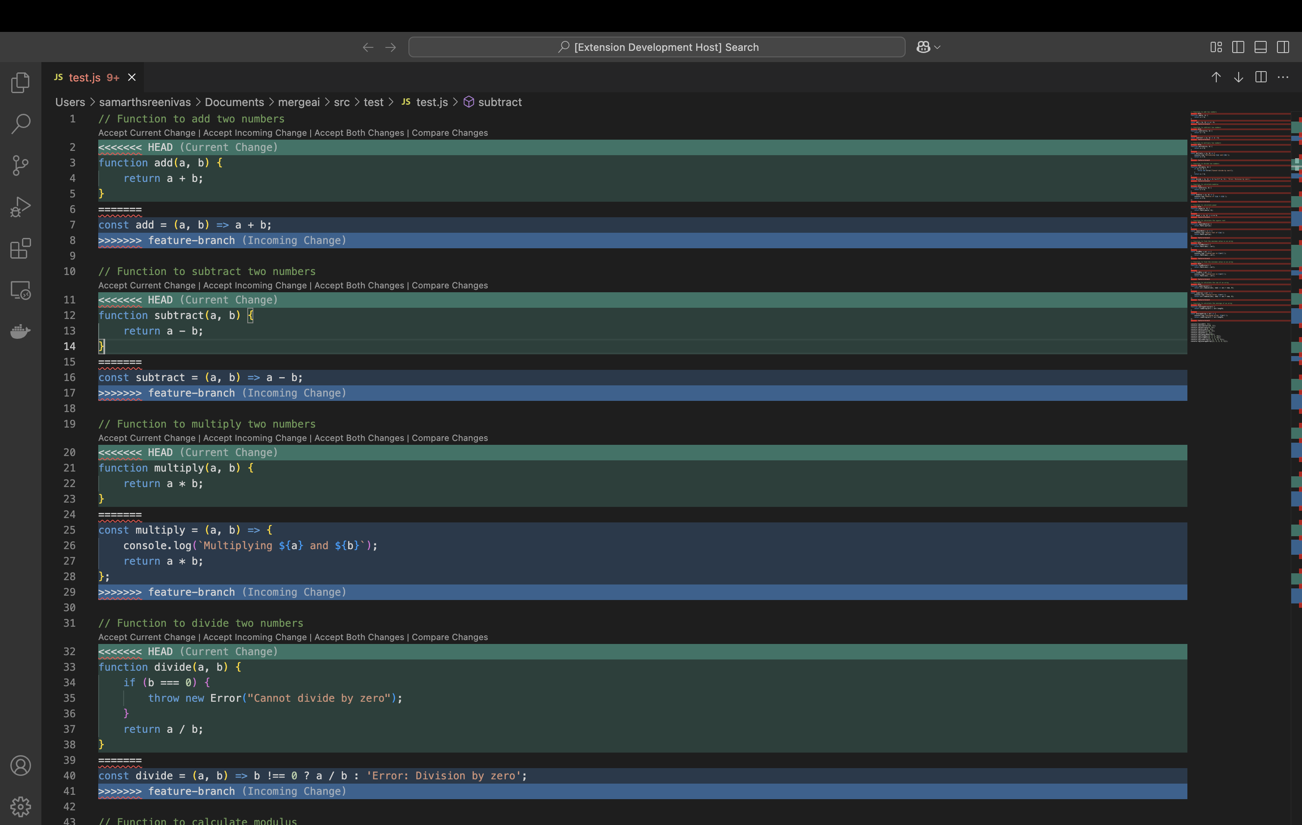Accept Current Change for add function
The image size is (1302, 825).
click(x=146, y=133)
